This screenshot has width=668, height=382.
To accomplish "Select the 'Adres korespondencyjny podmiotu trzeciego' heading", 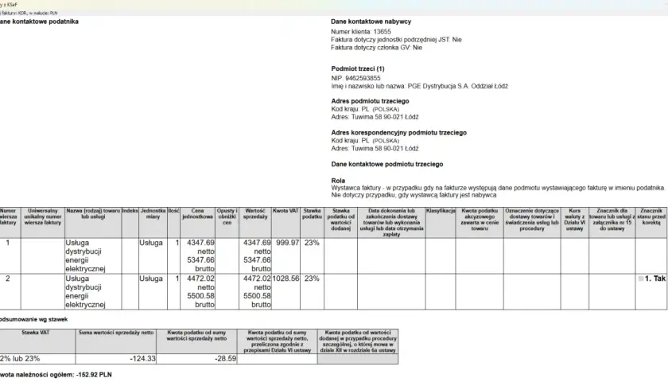I will coord(398,133).
